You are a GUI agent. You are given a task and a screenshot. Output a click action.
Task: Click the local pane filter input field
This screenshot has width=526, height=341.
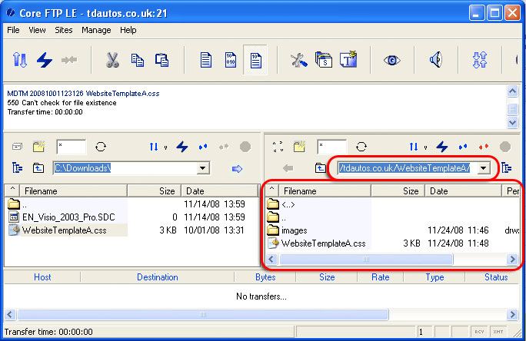point(71,147)
